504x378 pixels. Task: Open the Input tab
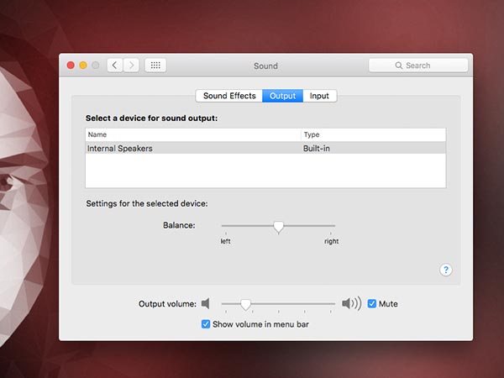point(319,96)
